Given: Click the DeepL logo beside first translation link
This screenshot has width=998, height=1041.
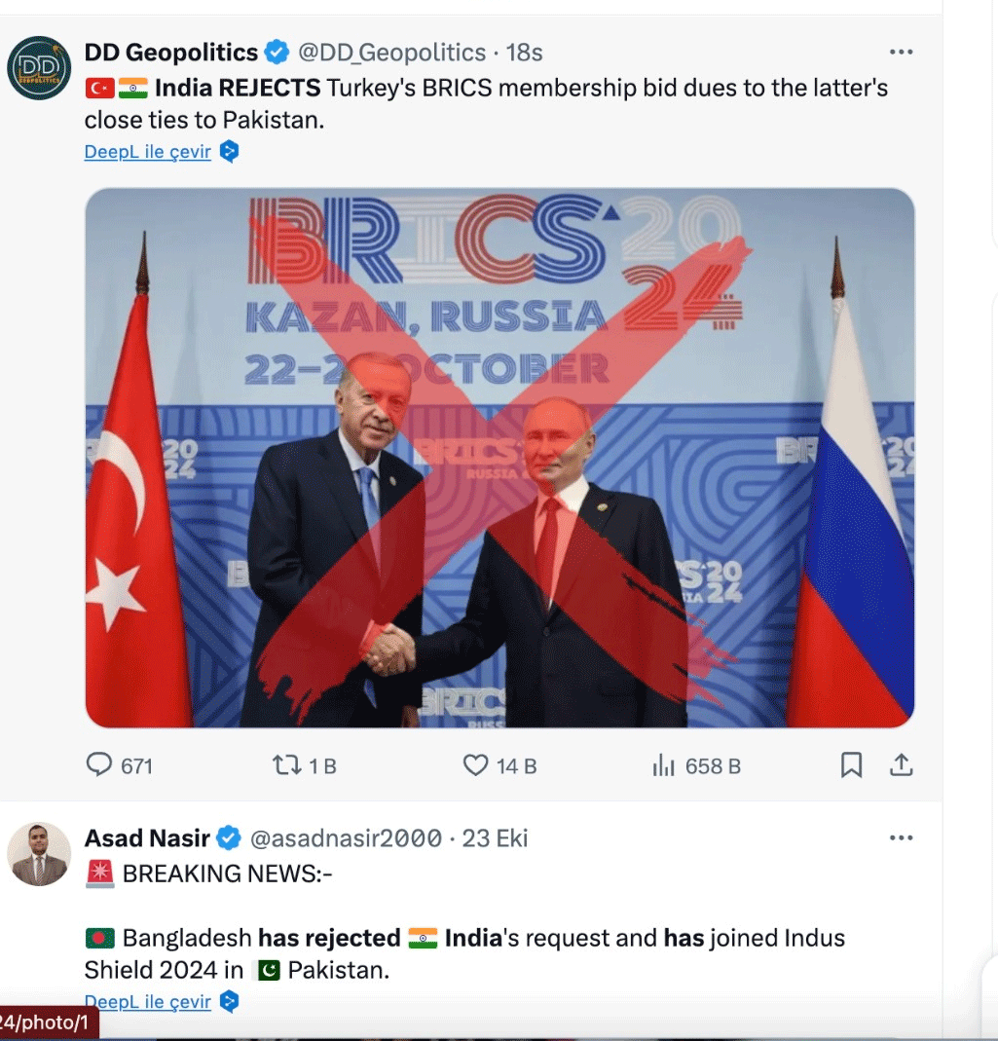Looking at the screenshot, I should click(229, 152).
